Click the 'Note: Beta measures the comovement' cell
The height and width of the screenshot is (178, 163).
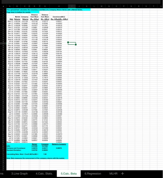(x=36, y=158)
